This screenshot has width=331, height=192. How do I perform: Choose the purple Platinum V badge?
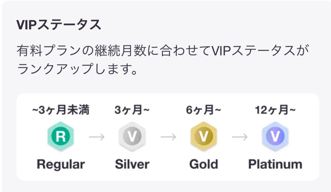pos(275,136)
